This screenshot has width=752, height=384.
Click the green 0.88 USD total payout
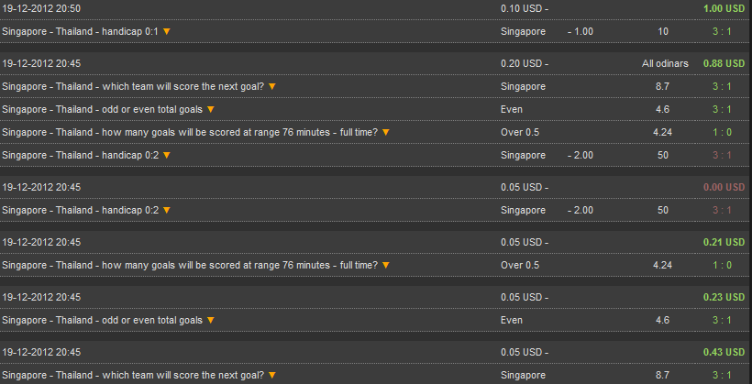coord(724,63)
